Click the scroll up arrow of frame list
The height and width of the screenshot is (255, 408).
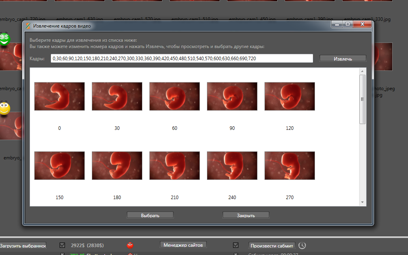tap(362, 71)
